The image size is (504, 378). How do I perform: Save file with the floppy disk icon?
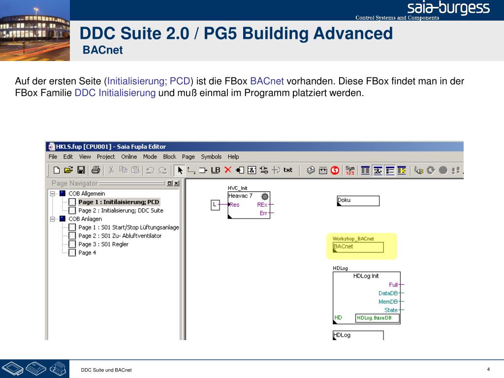[x=81, y=170]
